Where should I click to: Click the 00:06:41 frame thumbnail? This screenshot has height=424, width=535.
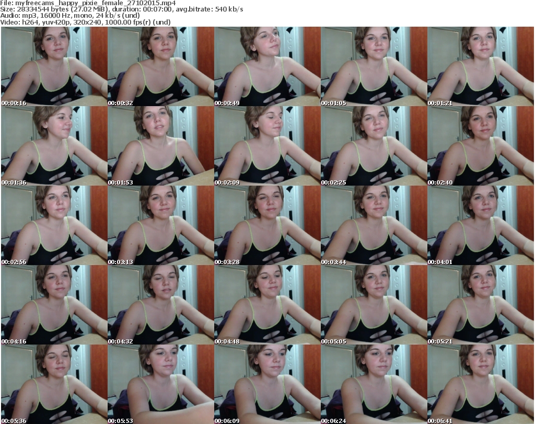click(481, 384)
